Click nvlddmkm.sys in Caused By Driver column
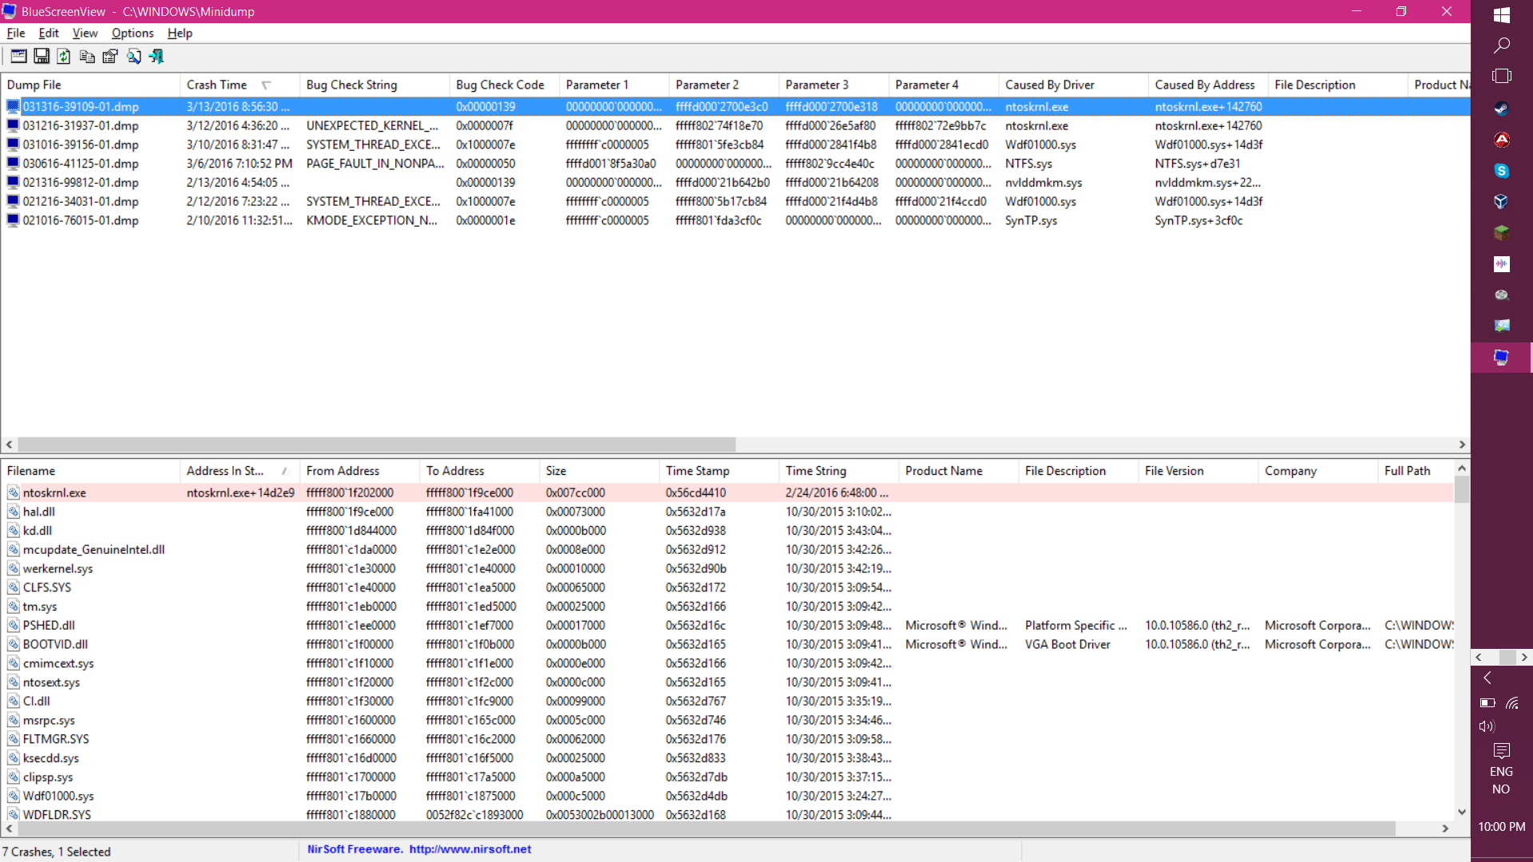The image size is (1533, 862). (x=1044, y=183)
